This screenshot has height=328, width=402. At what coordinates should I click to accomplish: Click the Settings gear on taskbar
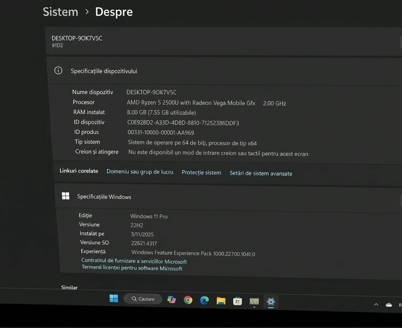(x=271, y=302)
